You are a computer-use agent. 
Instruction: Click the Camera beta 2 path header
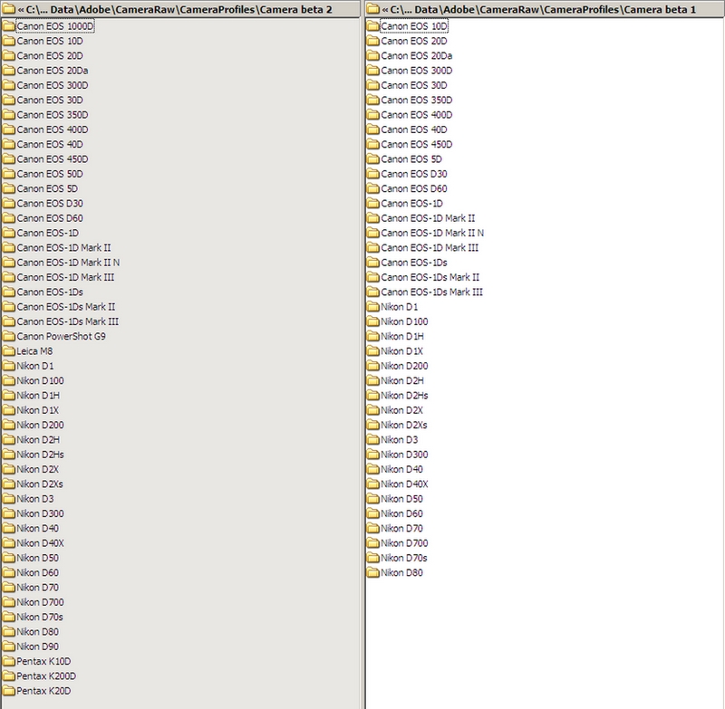click(x=180, y=9)
